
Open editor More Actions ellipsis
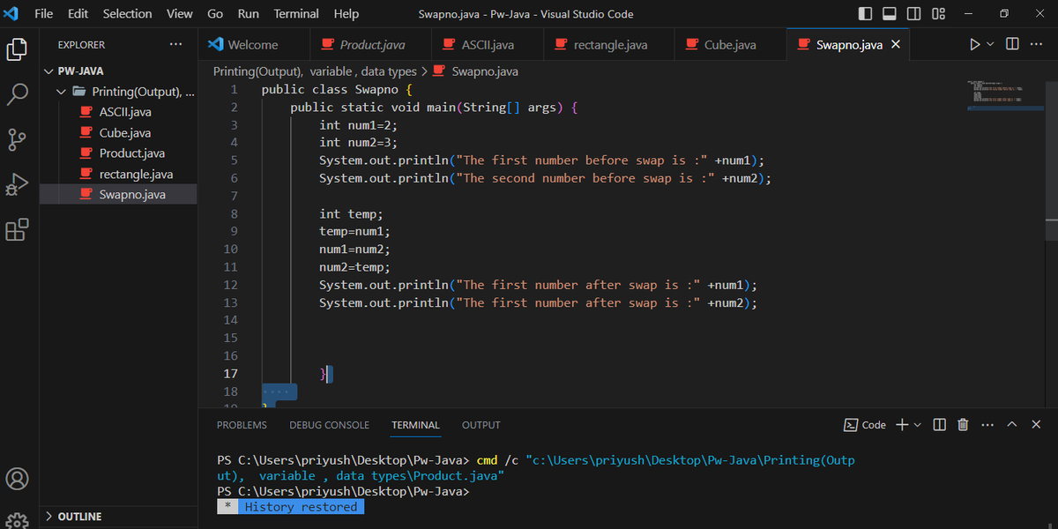(1036, 44)
